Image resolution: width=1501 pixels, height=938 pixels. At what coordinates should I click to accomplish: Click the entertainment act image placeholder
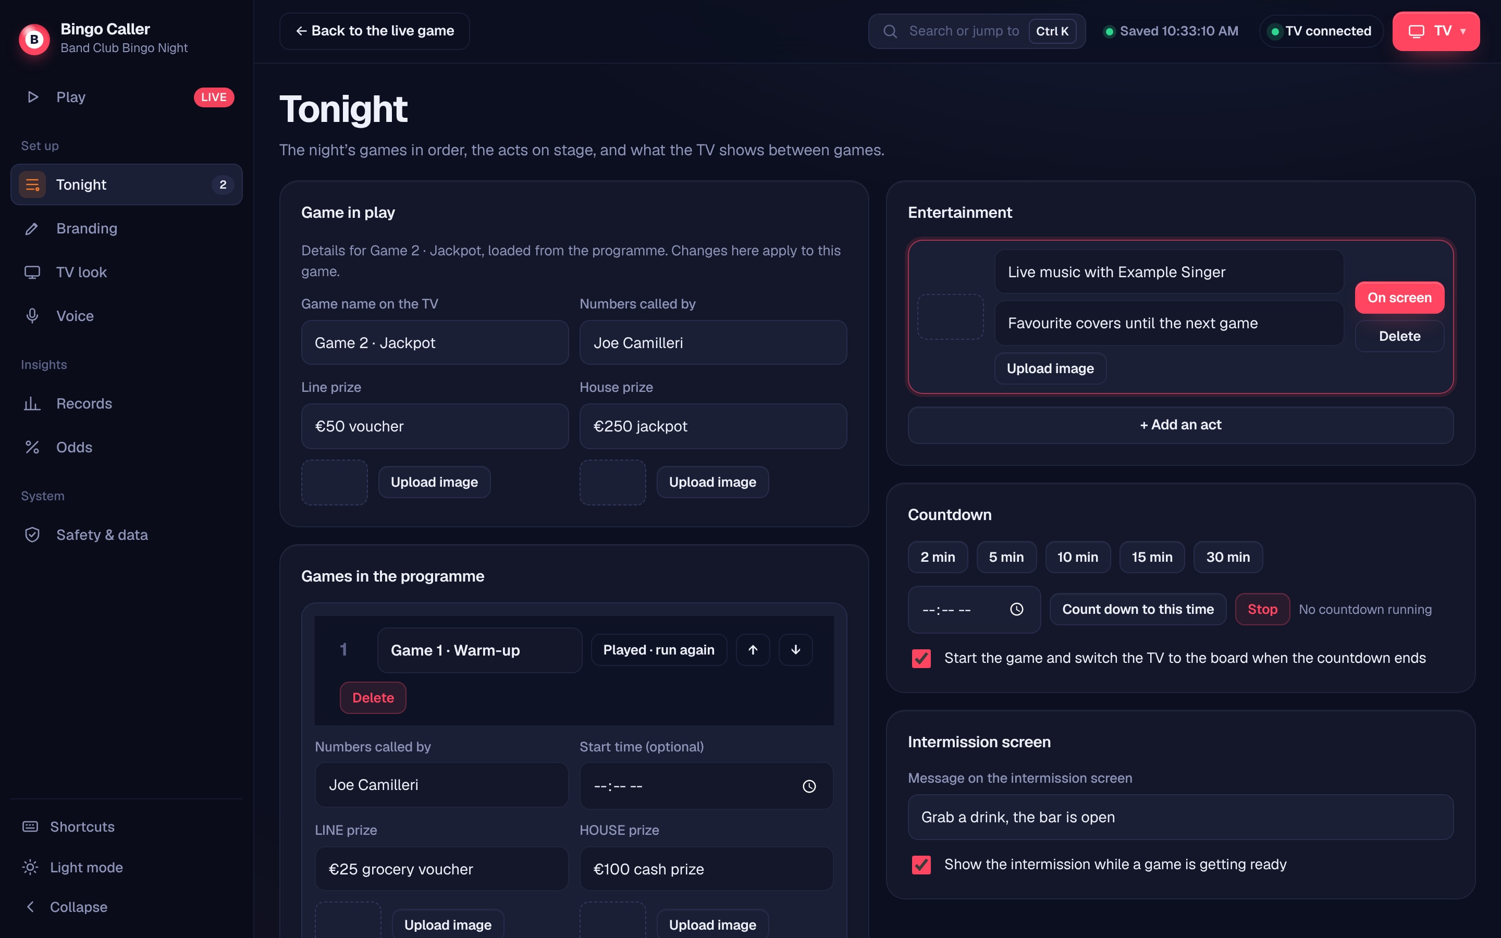click(x=950, y=317)
